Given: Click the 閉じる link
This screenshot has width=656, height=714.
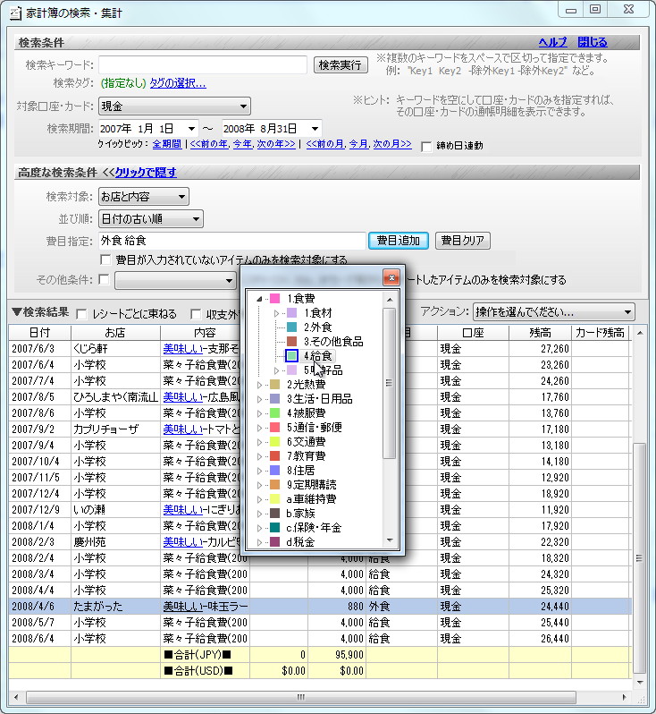Looking at the screenshot, I should [593, 42].
